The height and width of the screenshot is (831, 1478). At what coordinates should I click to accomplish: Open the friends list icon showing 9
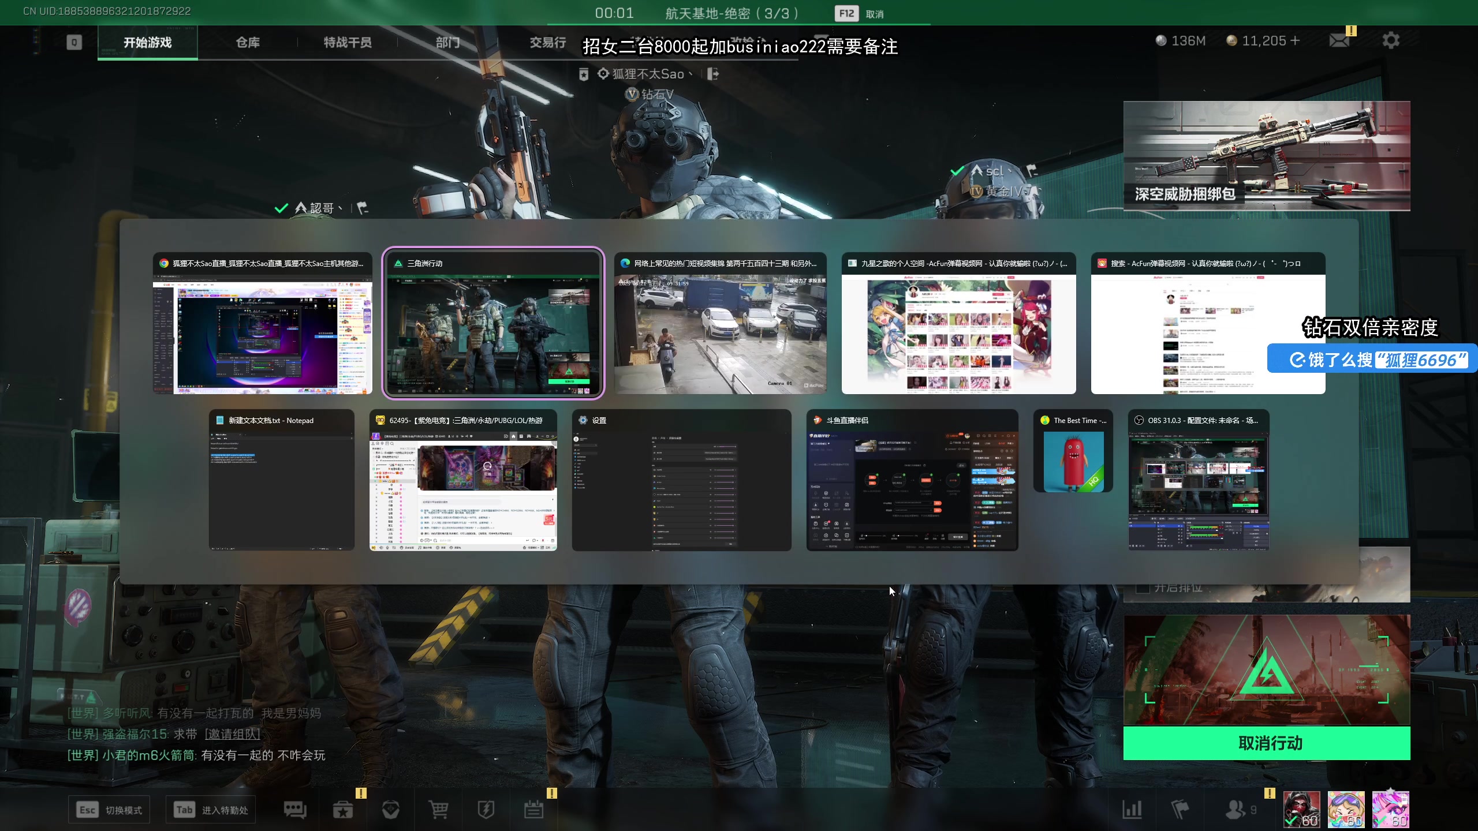pos(1241,809)
